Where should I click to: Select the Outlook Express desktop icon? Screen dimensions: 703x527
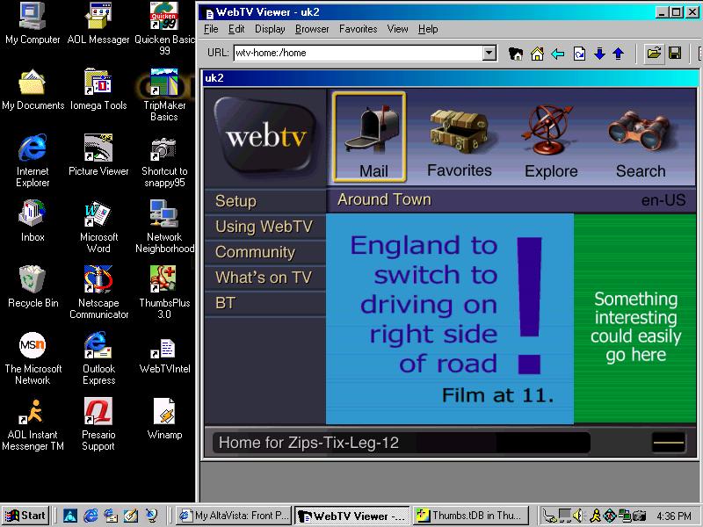98,358
